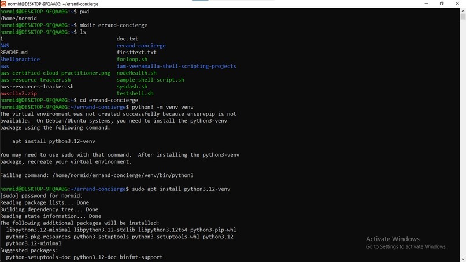Screen dimensions: 466x262
Task: Click the 'nodeHealth.sh' script name
Action: (x=136, y=73)
